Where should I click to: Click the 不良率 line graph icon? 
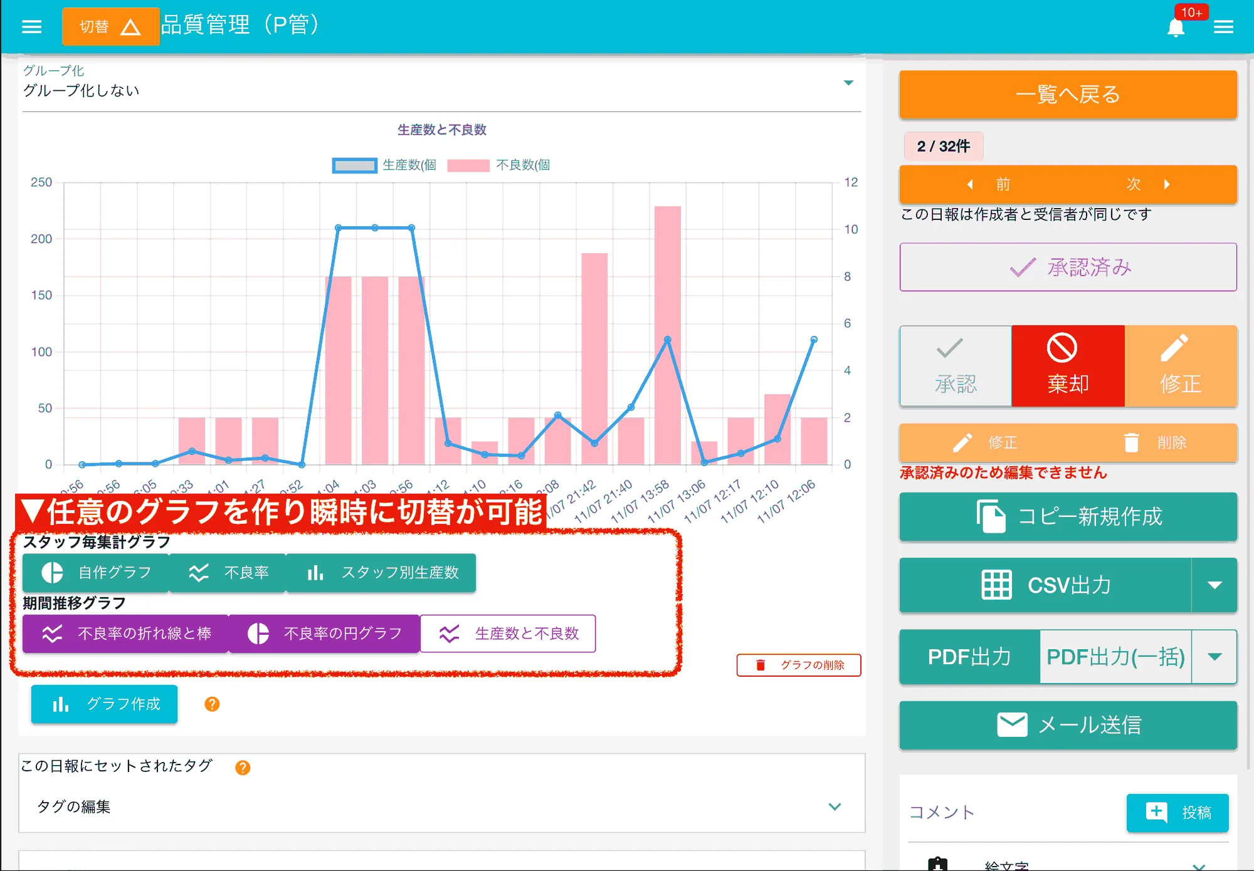pyautogui.click(x=198, y=572)
